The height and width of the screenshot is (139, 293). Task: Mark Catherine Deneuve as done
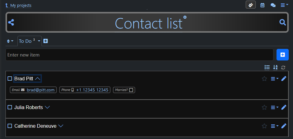pyautogui.click(x=10, y=126)
